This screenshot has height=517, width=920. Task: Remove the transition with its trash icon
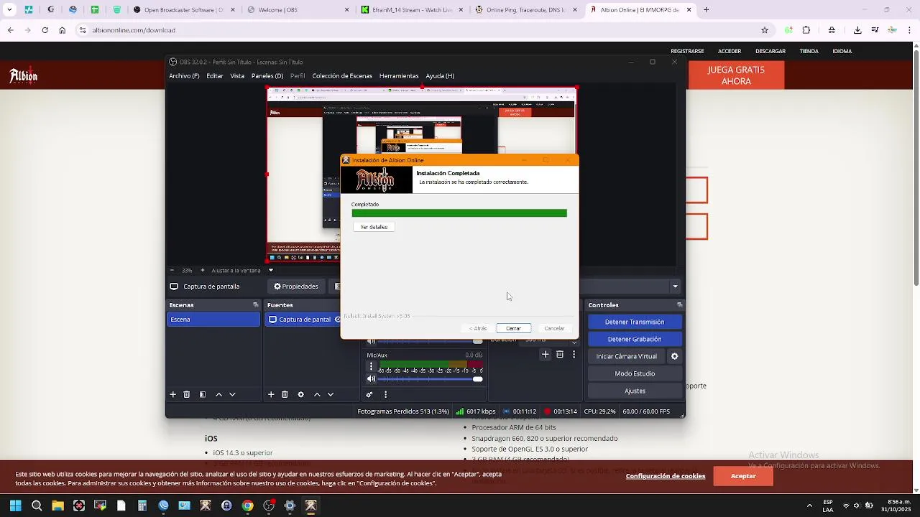tap(560, 354)
